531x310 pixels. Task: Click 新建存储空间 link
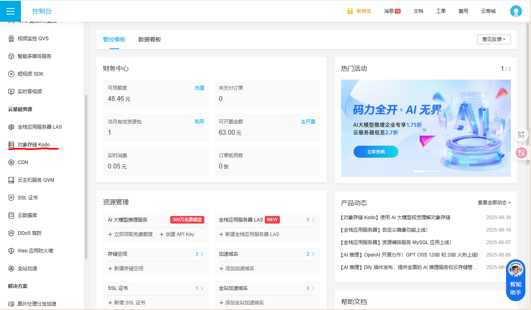(126, 269)
